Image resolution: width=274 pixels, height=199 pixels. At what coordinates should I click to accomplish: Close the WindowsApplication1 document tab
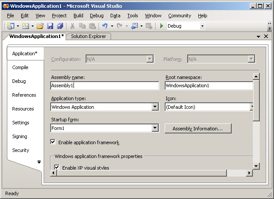(266, 36)
